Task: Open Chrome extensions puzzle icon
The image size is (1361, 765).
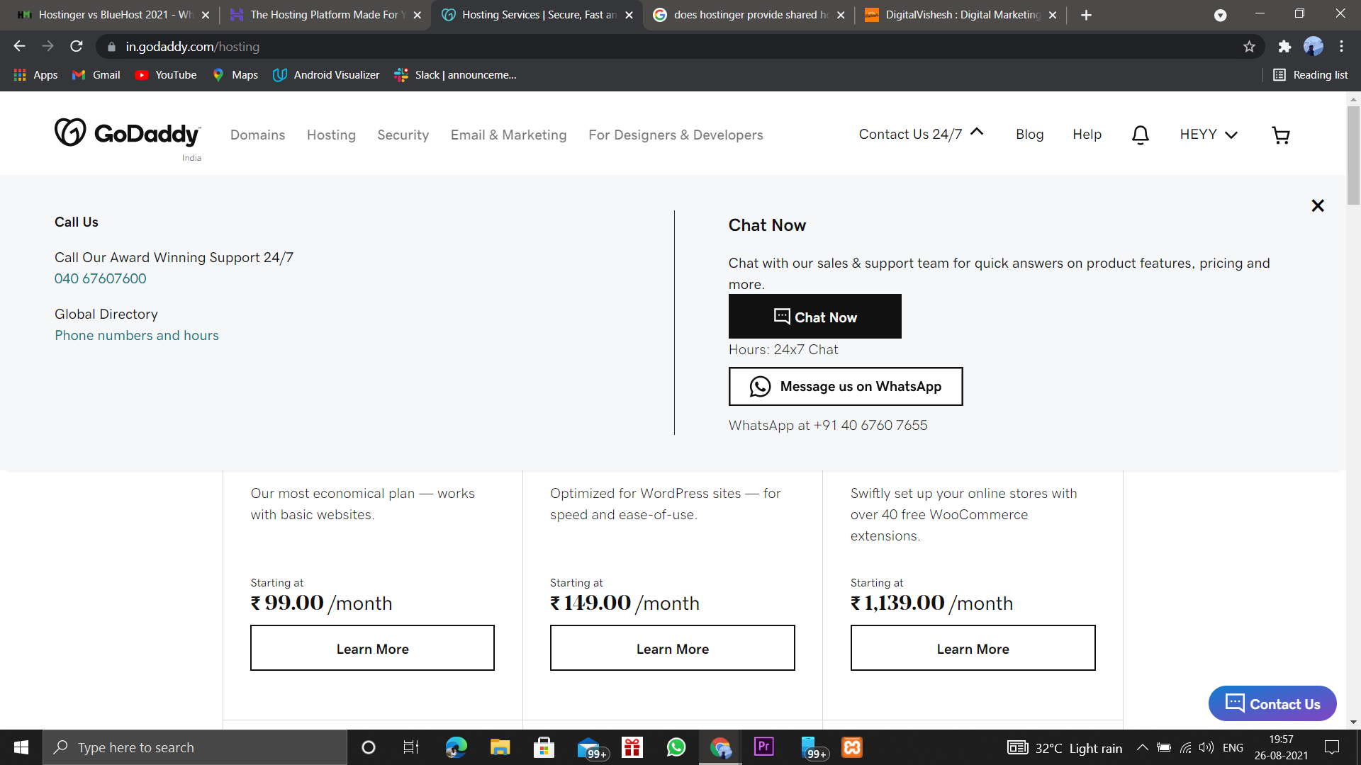Action: point(1284,47)
